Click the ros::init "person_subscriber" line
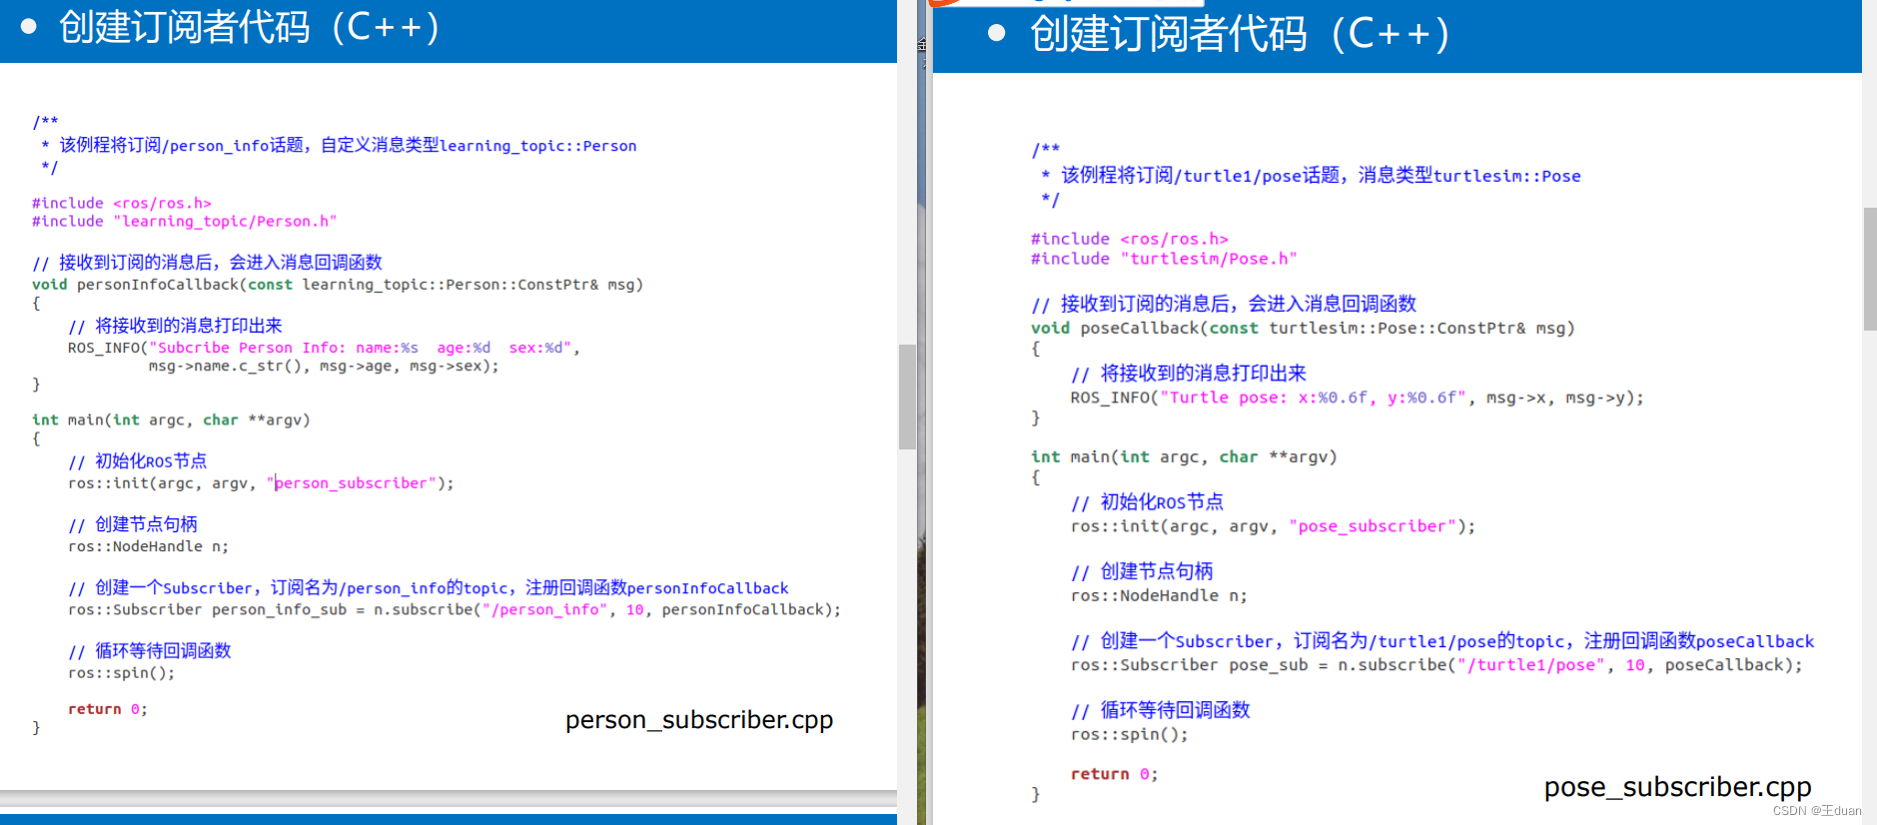The height and width of the screenshot is (825, 1877). coord(261,482)
